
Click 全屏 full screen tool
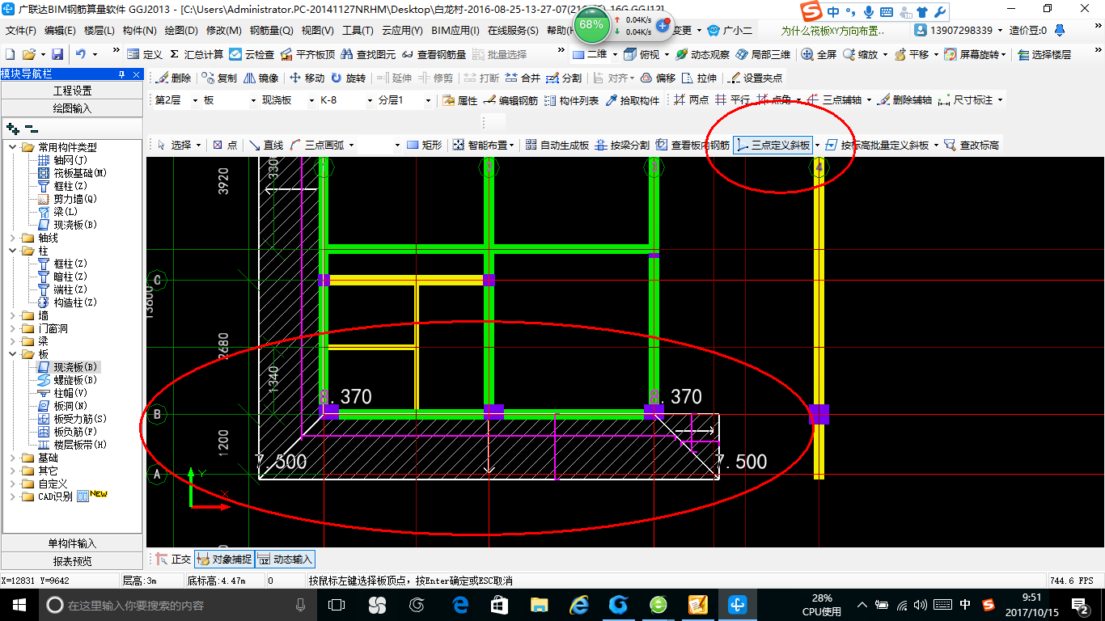point(819,54)
